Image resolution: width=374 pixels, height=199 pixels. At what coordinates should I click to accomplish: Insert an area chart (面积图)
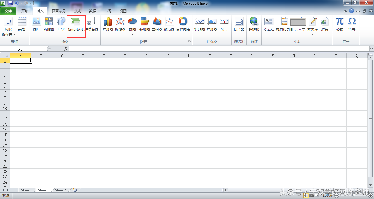(x=157, y=26)
